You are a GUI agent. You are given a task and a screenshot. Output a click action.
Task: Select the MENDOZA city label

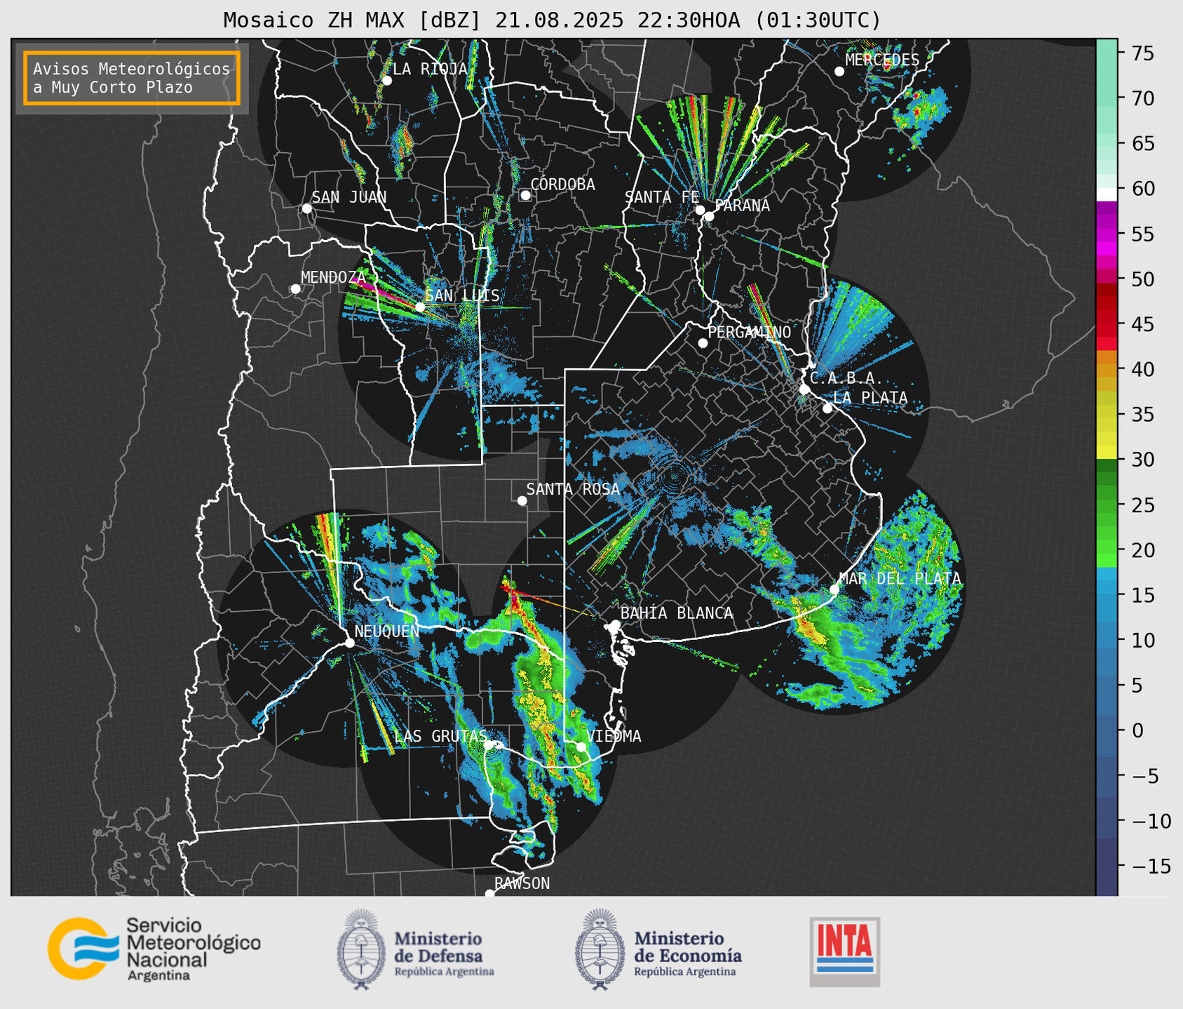[x=334, y=277]
